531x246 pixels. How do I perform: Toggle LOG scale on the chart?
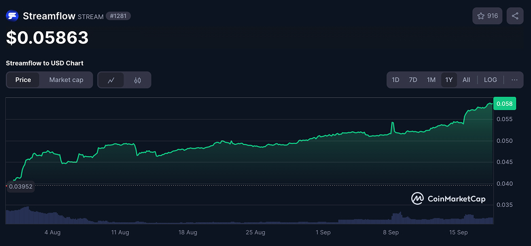pyautogui.click(x=490, y=80)
